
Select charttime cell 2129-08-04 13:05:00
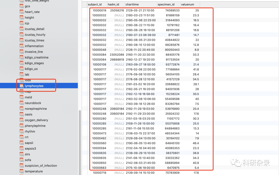tap(141, 138)
